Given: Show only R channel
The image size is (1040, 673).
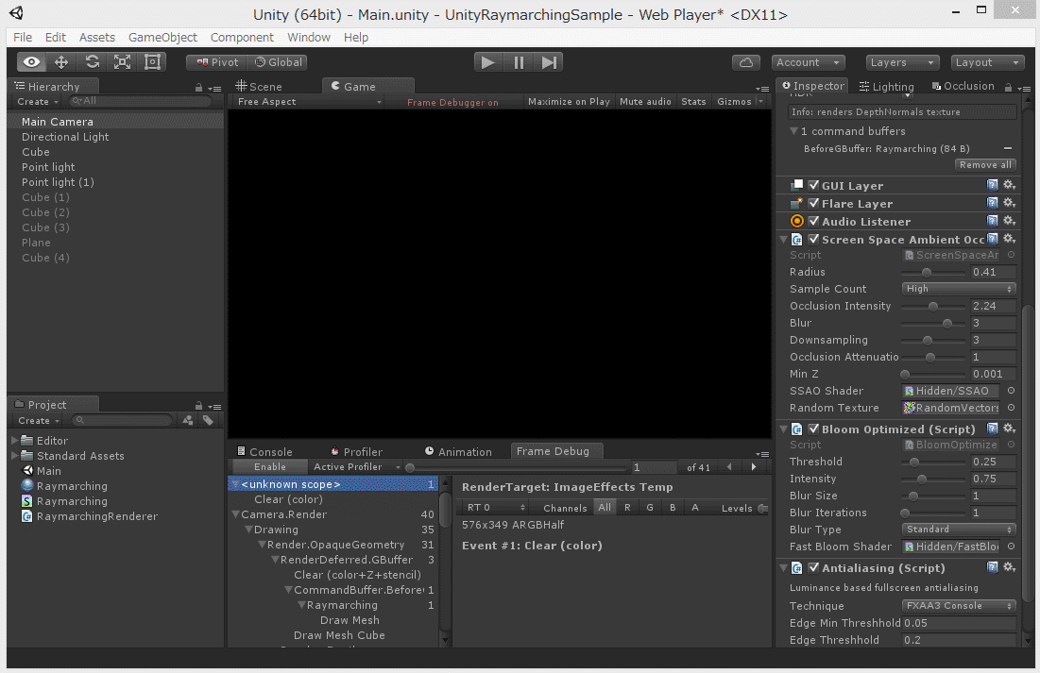Looking at the screenshot, I should tap(627, 507).
